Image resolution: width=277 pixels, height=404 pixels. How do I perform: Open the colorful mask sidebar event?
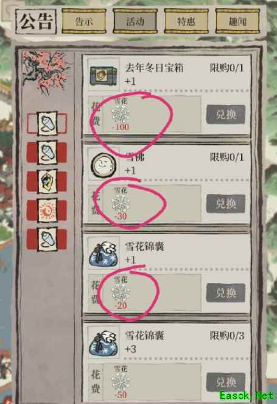[47, 182]
